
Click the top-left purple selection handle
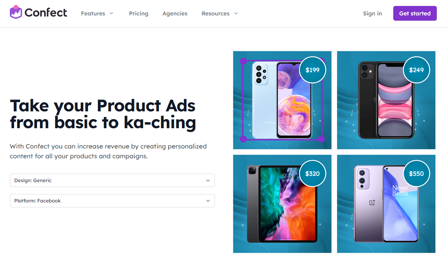pyautogui.click(x=243, y=61)
